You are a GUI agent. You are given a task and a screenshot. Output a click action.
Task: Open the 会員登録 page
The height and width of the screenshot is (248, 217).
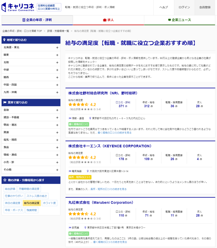point(205,8)
